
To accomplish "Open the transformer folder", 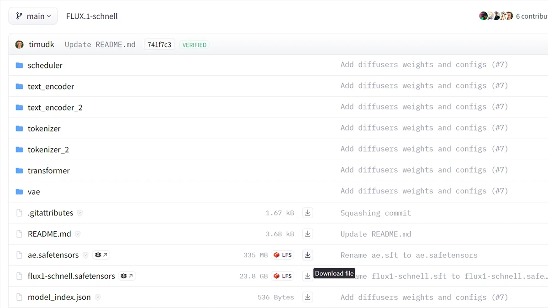I will pyautogui.click(x=48, y=170).
